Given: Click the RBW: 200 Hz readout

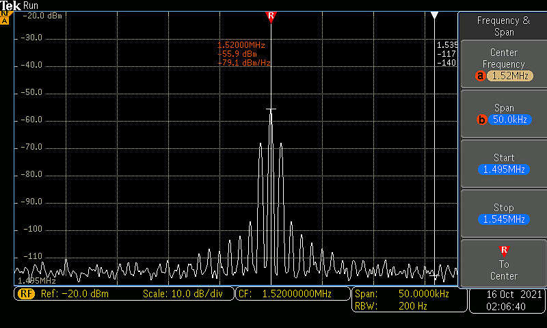Looking at the screenshot, I should click(x=391, y=306).
